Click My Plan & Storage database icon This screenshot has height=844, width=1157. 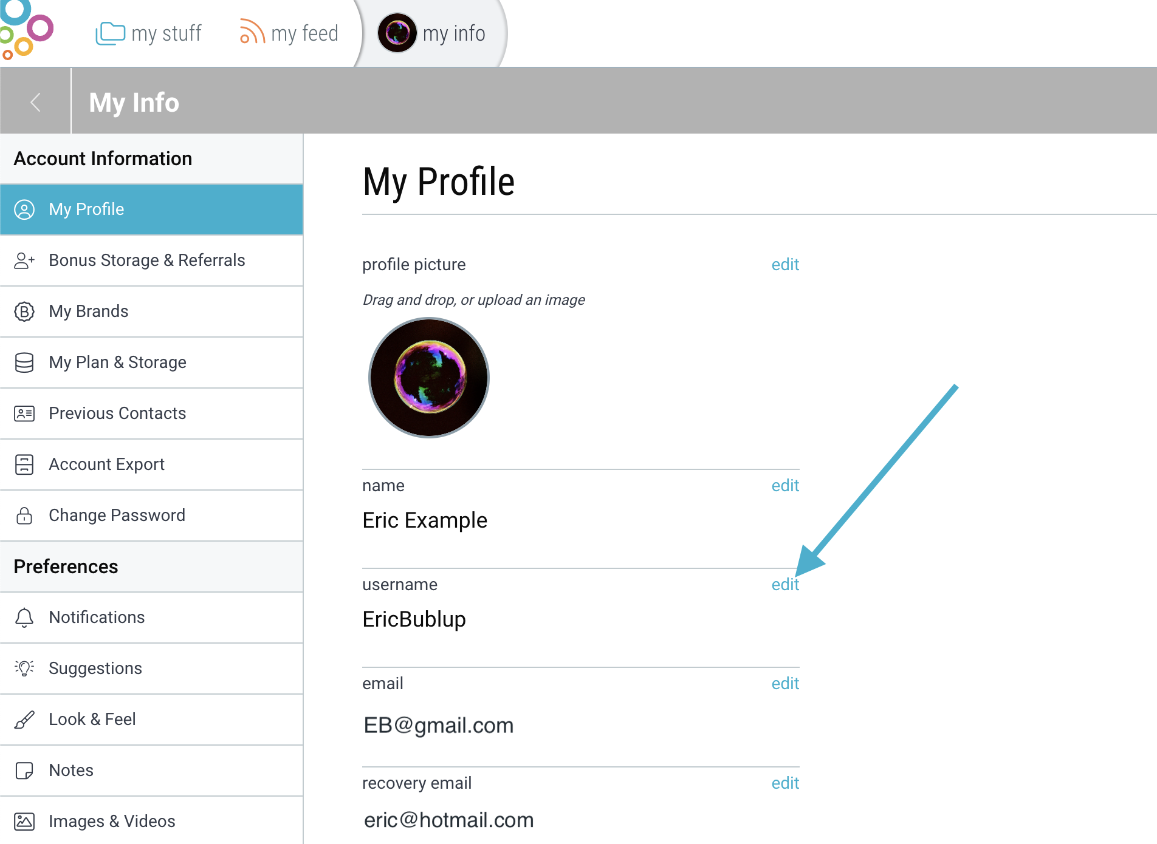(24, 362)
